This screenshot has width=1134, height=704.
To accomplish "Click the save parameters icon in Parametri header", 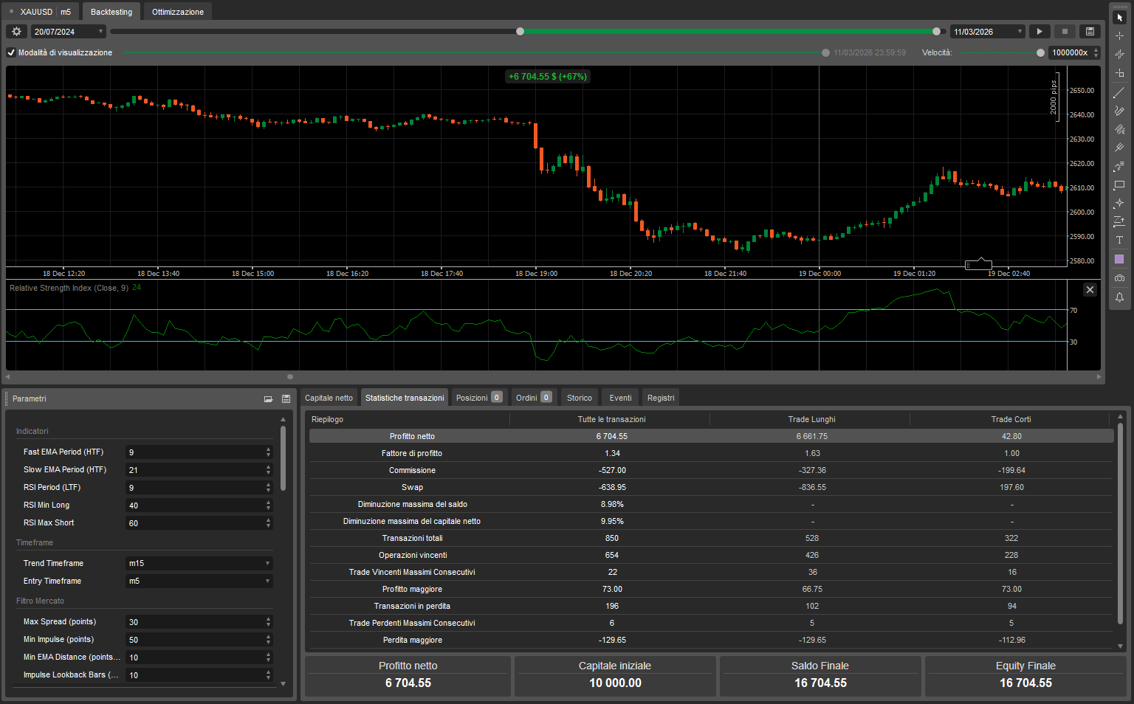I will pyautogui.click(x=286, y=398).
